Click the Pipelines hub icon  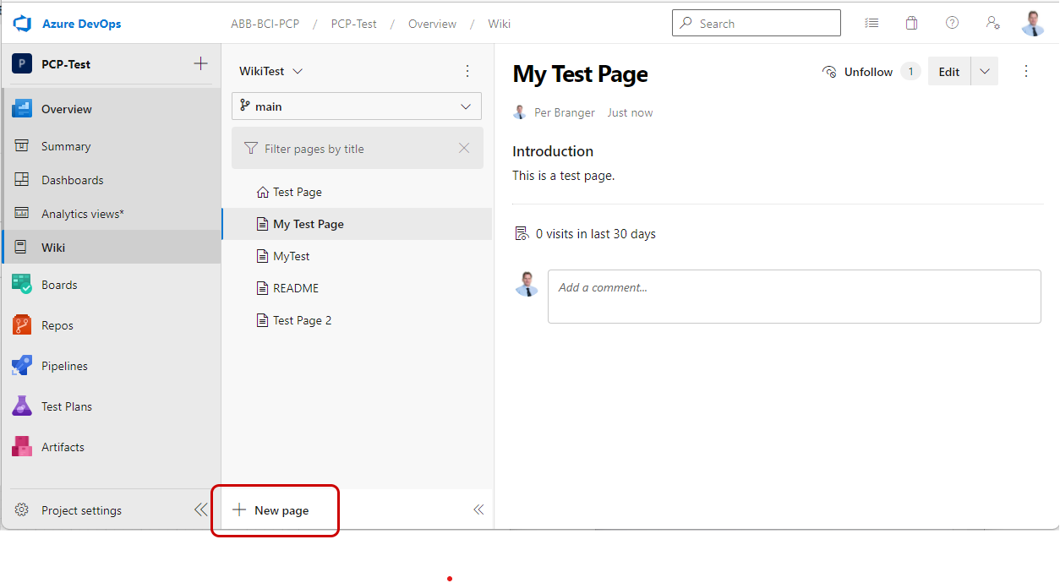[22, 366]
